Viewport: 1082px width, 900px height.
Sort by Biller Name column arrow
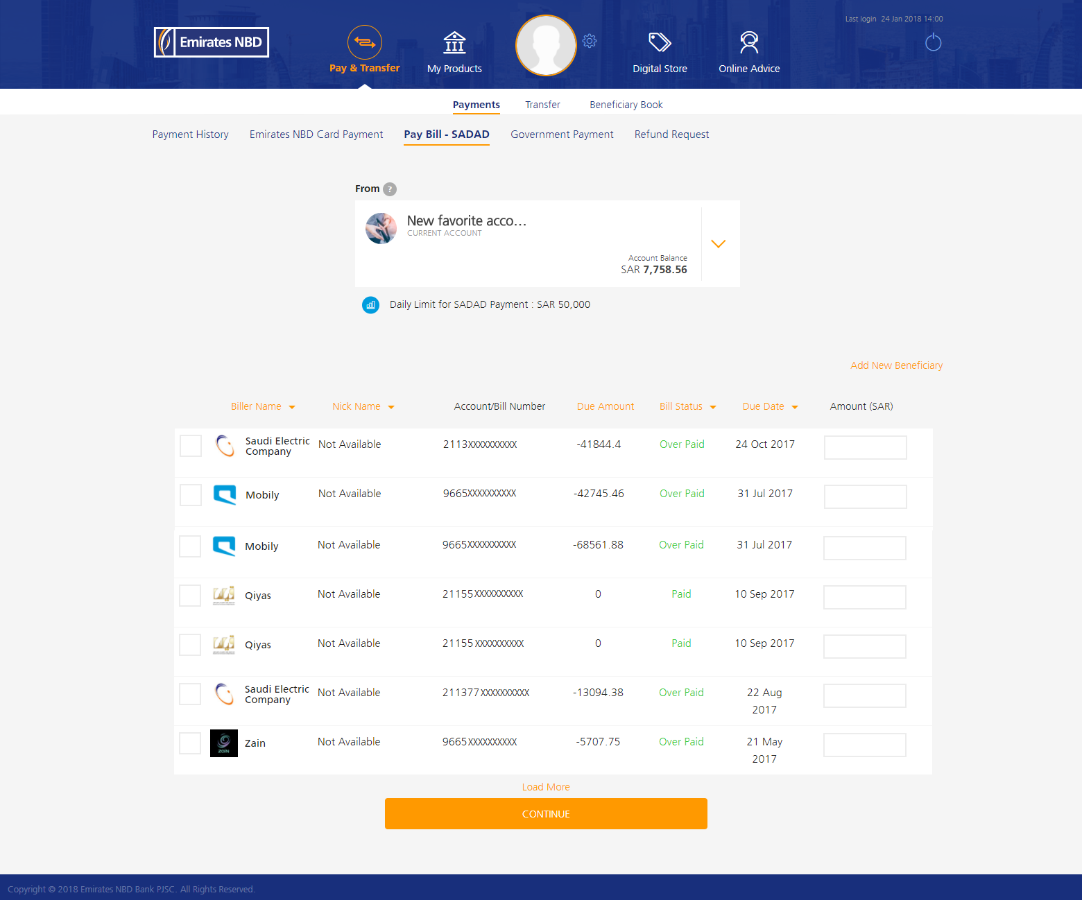tap(292, 407)
